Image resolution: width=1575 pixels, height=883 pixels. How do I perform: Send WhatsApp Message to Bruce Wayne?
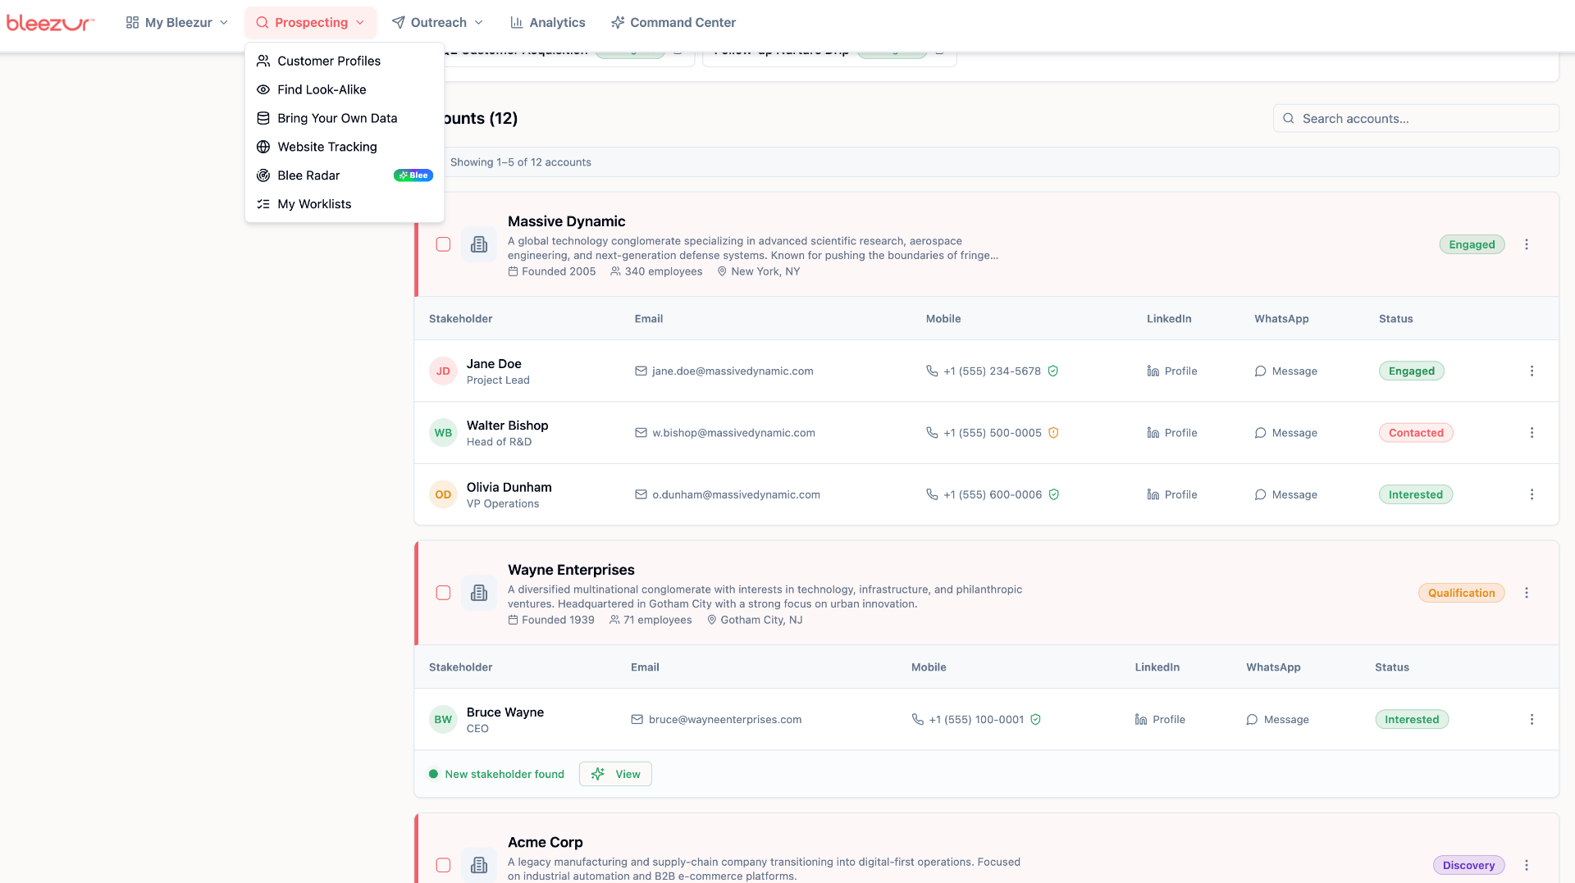click(1277, 720)
